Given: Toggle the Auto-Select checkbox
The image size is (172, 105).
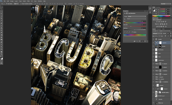Looking at the screenshot, I should point(7,4).
